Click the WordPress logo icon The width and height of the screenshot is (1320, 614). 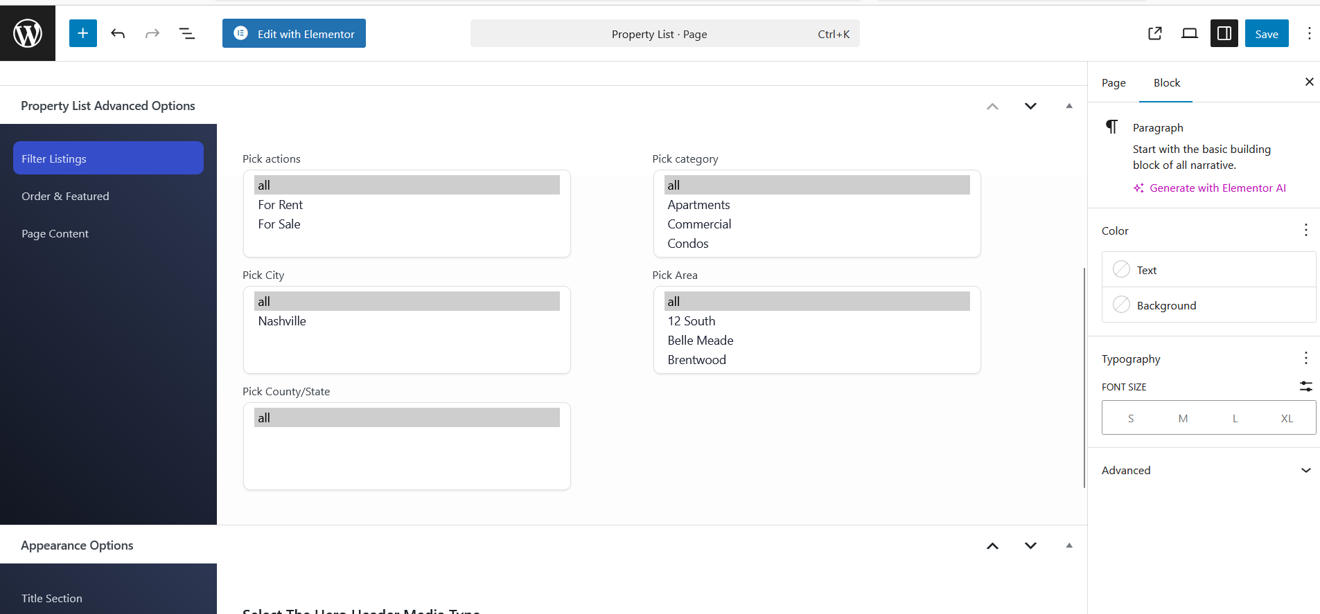(28, 33)
